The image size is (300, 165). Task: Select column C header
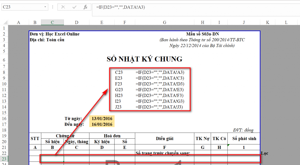pyautogui.click(x=52, y=22)
